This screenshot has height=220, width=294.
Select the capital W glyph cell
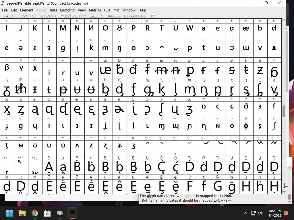[190, 28]
